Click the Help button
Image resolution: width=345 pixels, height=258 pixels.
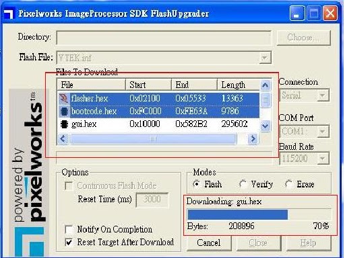[x=308, y=243]
